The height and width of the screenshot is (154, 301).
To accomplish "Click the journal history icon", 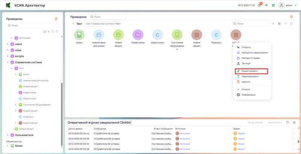I will coord(288,123).
